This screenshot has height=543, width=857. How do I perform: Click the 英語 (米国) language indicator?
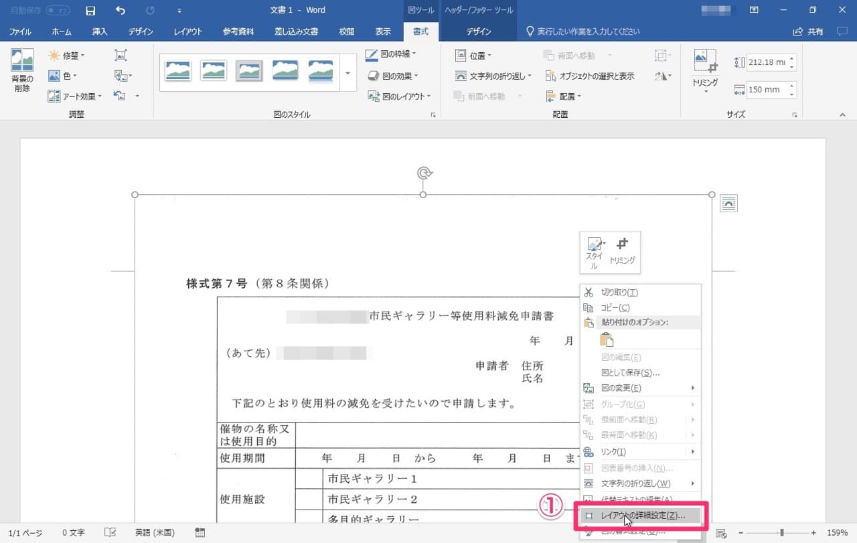(x=155, y=533)
